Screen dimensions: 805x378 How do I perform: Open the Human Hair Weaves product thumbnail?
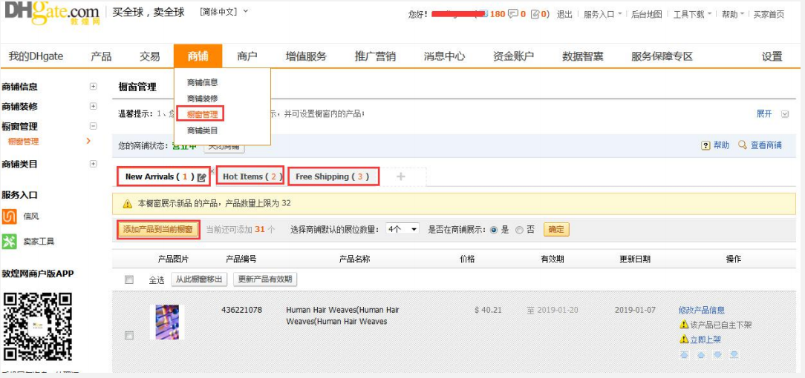[x=167, y=322]
